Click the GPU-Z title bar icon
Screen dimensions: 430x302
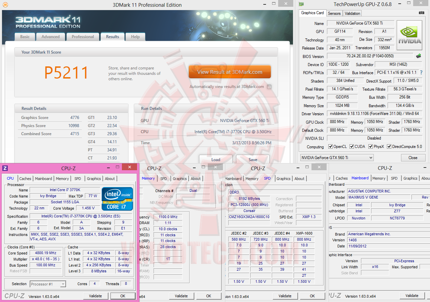point(301,4)
